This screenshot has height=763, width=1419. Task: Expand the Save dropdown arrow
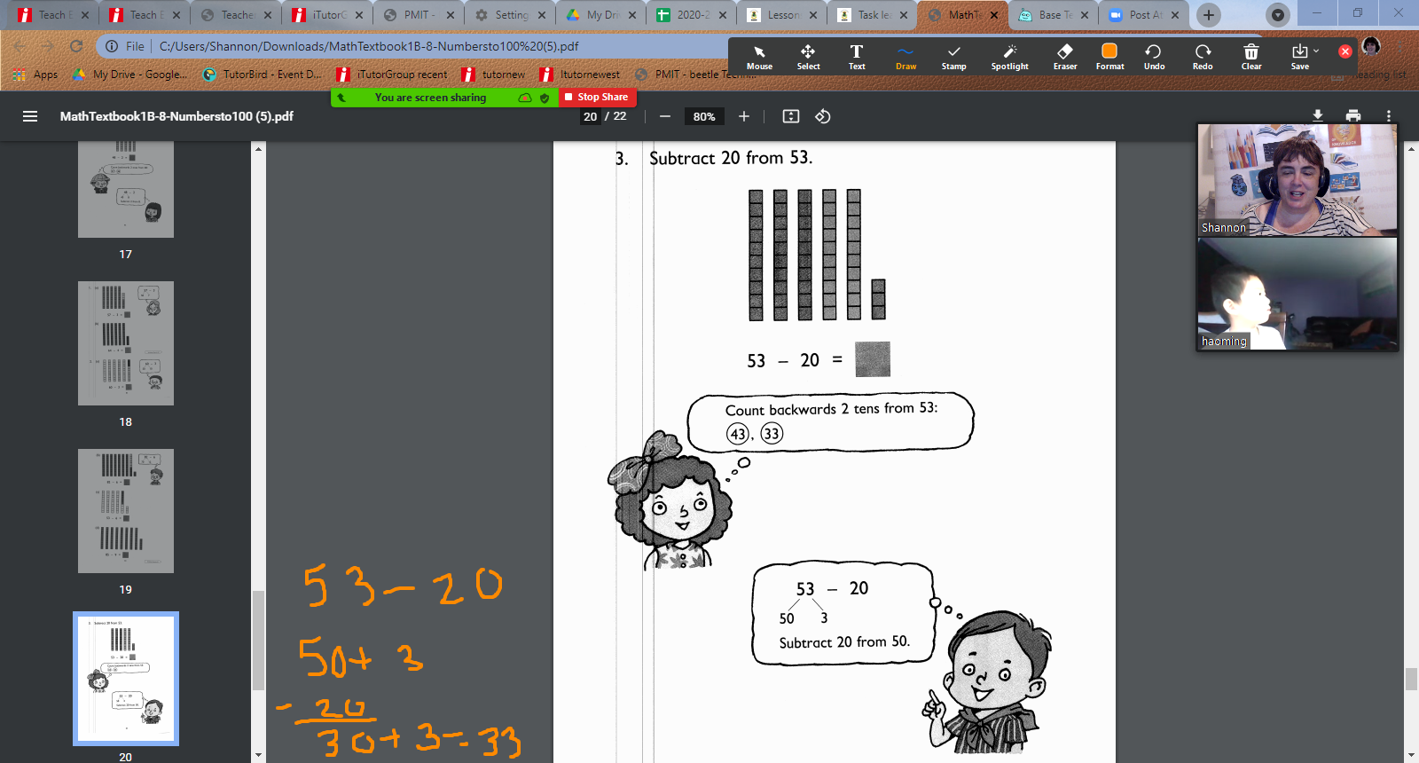[x=1316, y=51]
